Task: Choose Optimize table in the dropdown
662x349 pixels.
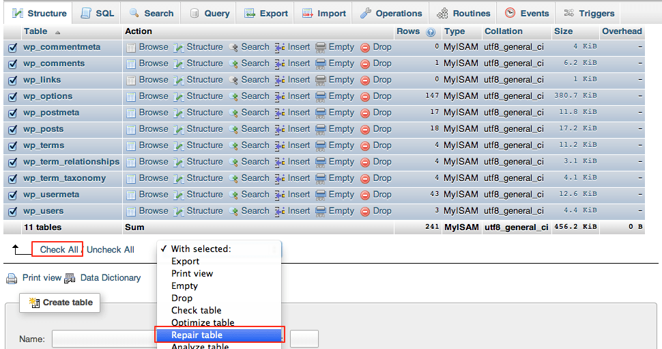Action: click(218, 323)
